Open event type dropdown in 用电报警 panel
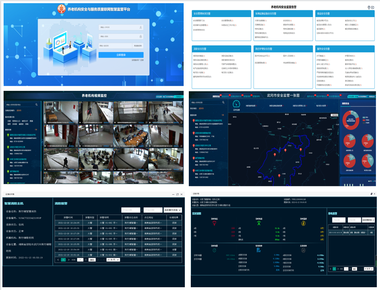This screenshot has height=290, width=380. point(368,220)
